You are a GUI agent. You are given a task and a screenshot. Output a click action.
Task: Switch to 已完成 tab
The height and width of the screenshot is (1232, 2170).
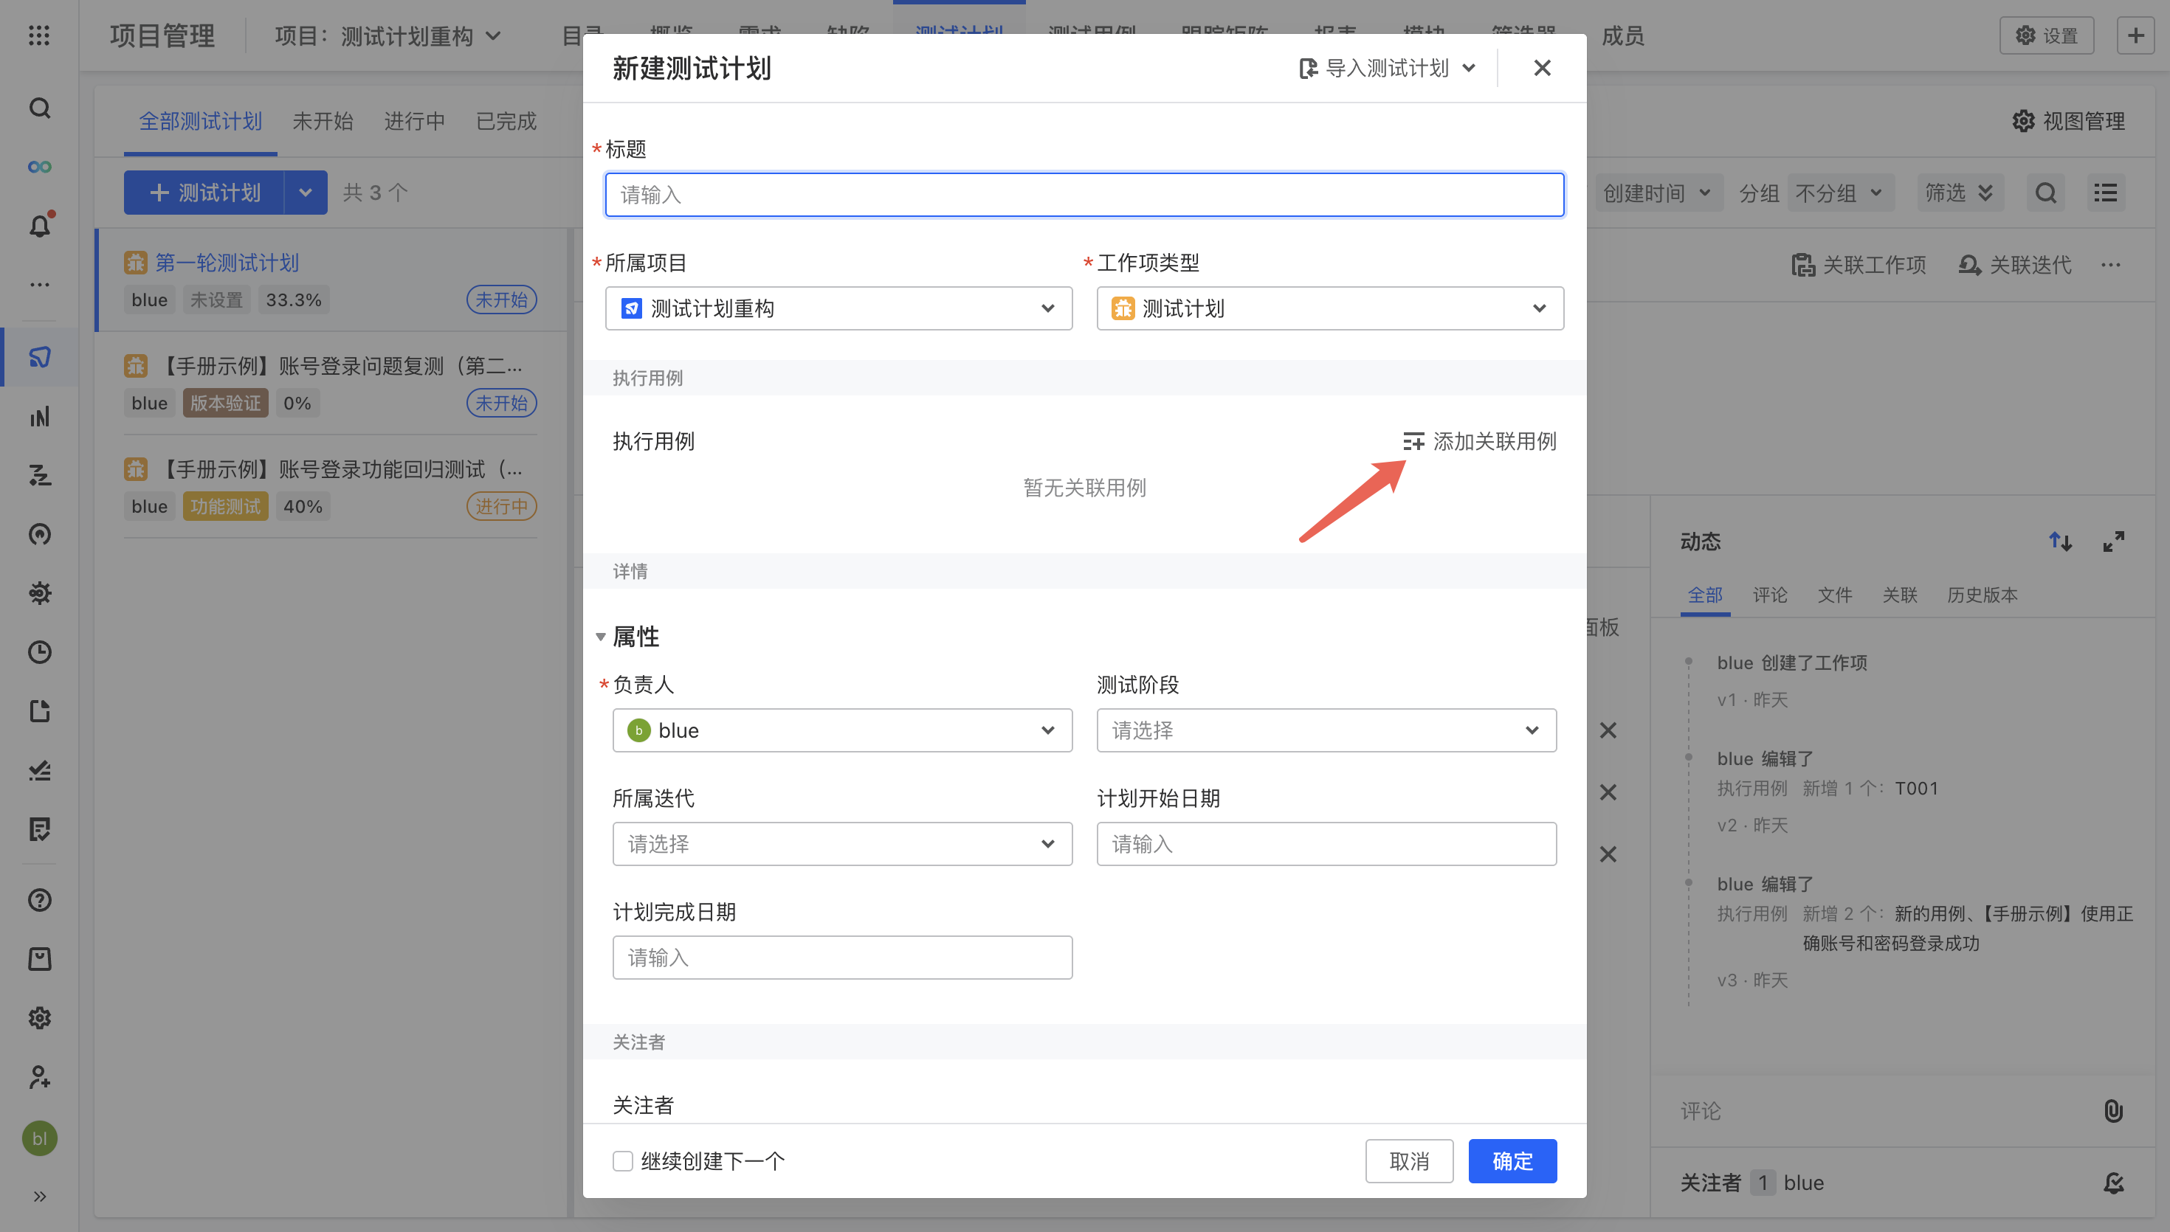point(506,121)
